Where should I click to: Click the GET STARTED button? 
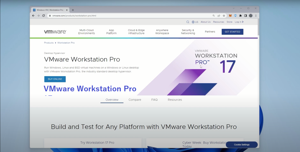tap(232, 32)
